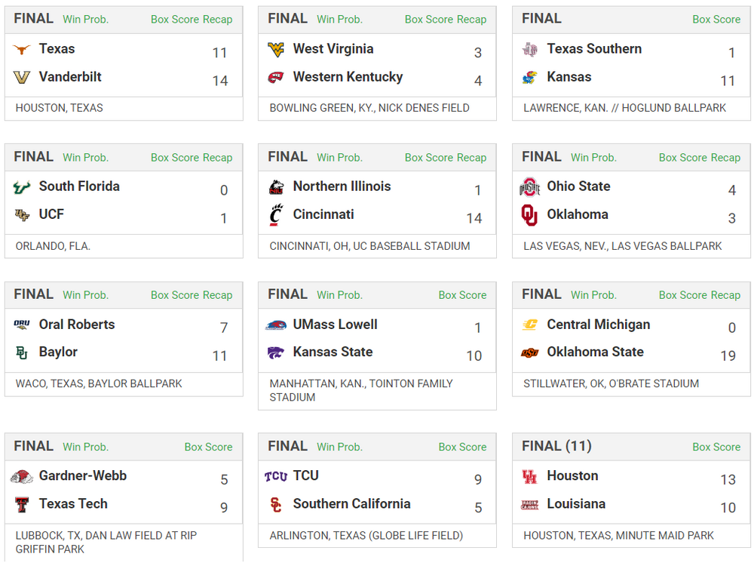Click the TCU team logo

coord(276,476)
